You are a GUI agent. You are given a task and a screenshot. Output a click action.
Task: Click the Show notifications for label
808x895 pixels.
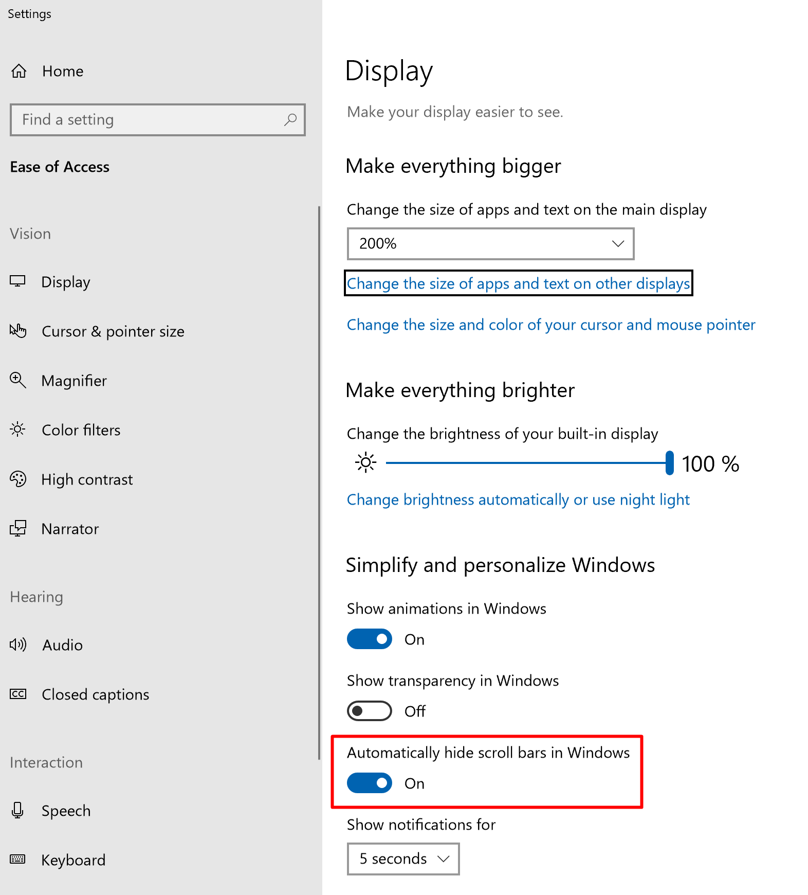coord(421,825)
